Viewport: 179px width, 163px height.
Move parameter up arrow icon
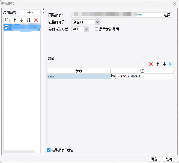[158, 64]
